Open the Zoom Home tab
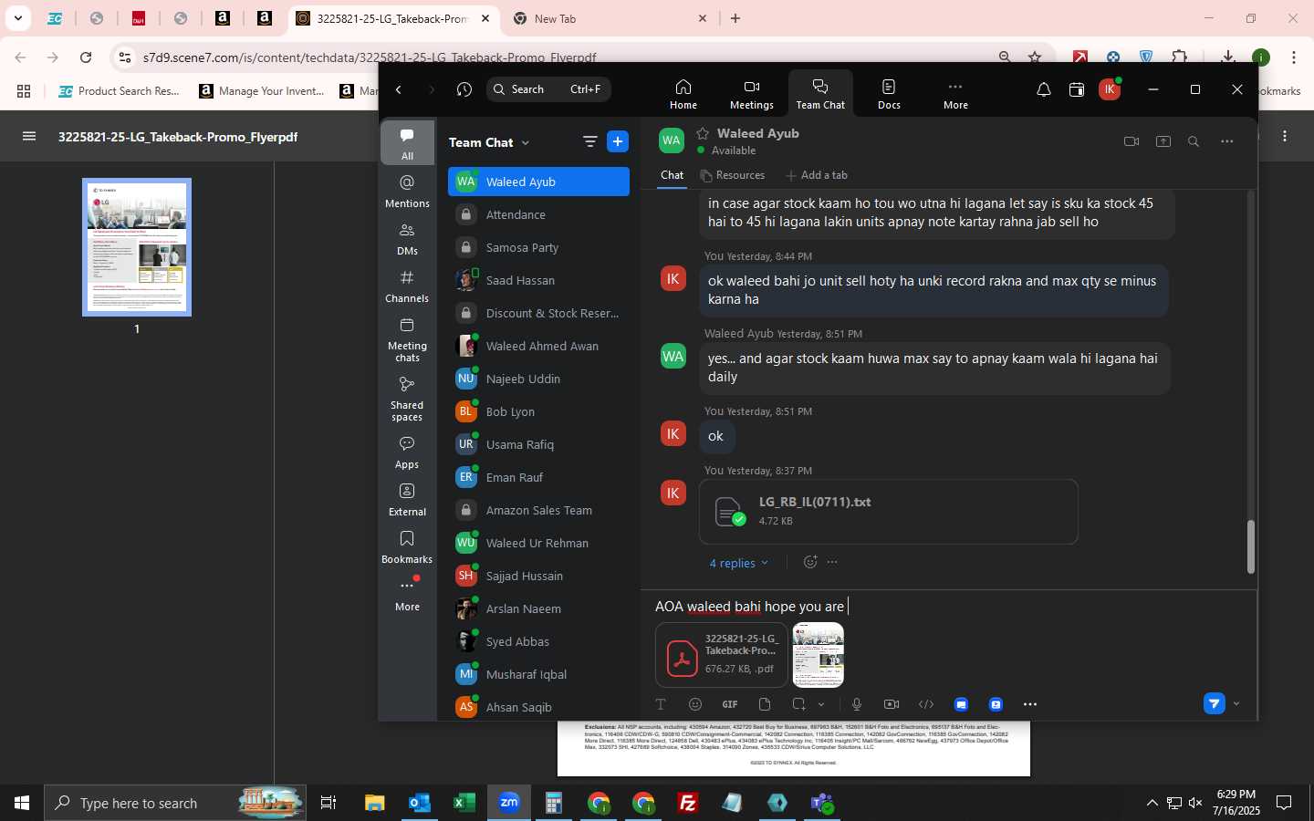The width and height of the screenshot is (1314, 821). (x=683, y=94)
